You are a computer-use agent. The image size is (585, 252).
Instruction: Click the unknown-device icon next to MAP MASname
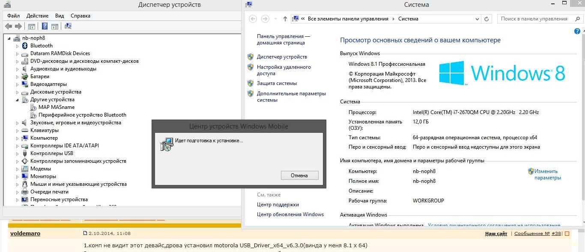coord(33,107)
